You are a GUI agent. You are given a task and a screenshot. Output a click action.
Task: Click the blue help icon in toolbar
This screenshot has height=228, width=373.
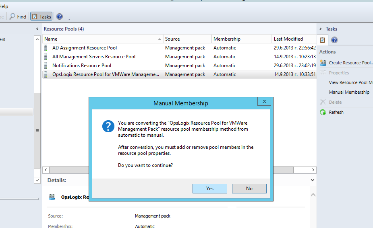(x=60, y=16)
